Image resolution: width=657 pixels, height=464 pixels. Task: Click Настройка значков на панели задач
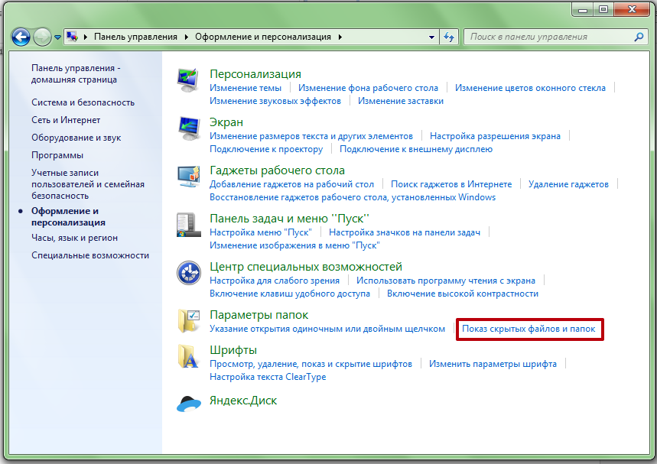click(405, 232)
